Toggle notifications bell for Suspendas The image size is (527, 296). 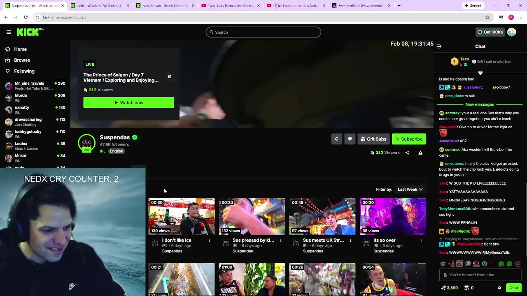336,139
